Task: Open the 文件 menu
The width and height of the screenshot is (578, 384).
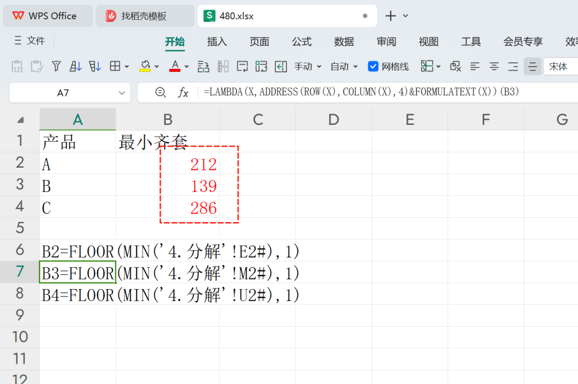Action: [30, 41]
